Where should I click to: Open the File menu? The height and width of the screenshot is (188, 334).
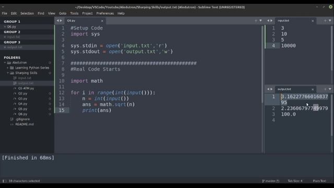click(5, 13)
